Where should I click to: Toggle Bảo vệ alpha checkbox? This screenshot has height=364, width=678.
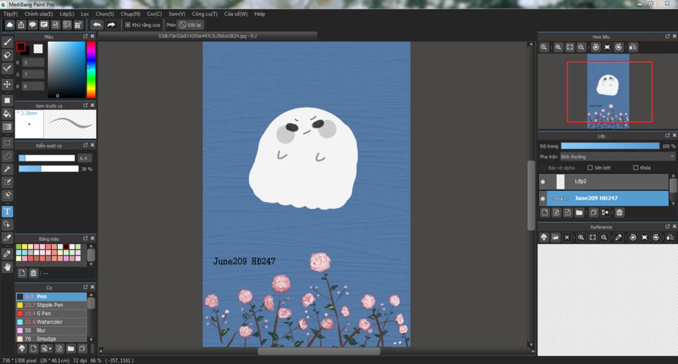coord(544,167)
